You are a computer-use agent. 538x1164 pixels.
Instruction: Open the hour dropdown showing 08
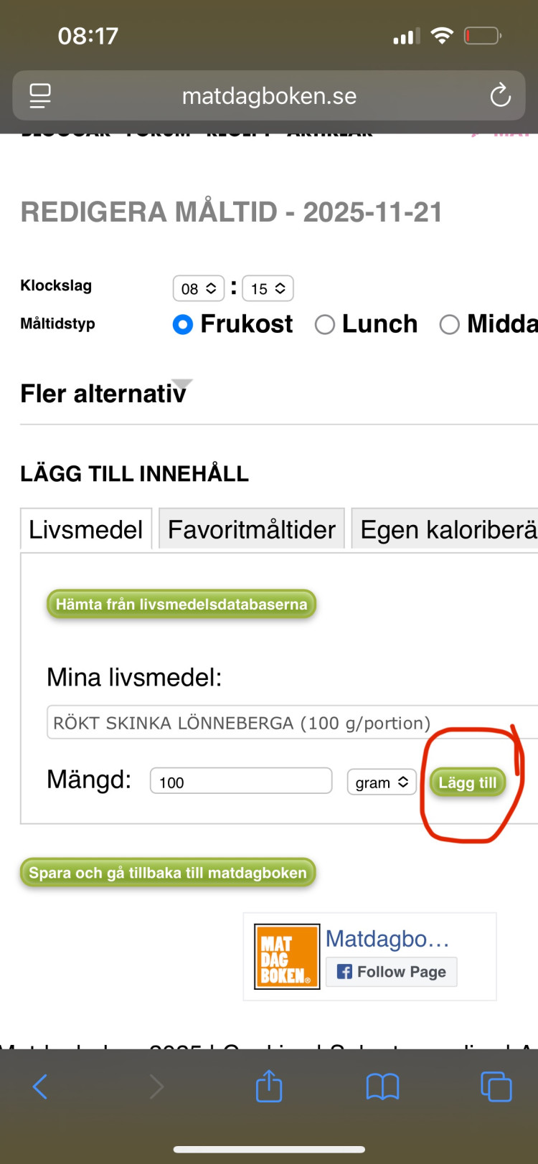199,288
